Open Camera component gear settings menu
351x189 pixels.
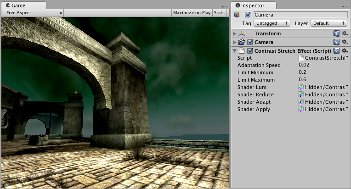click(x=345, y=42)
